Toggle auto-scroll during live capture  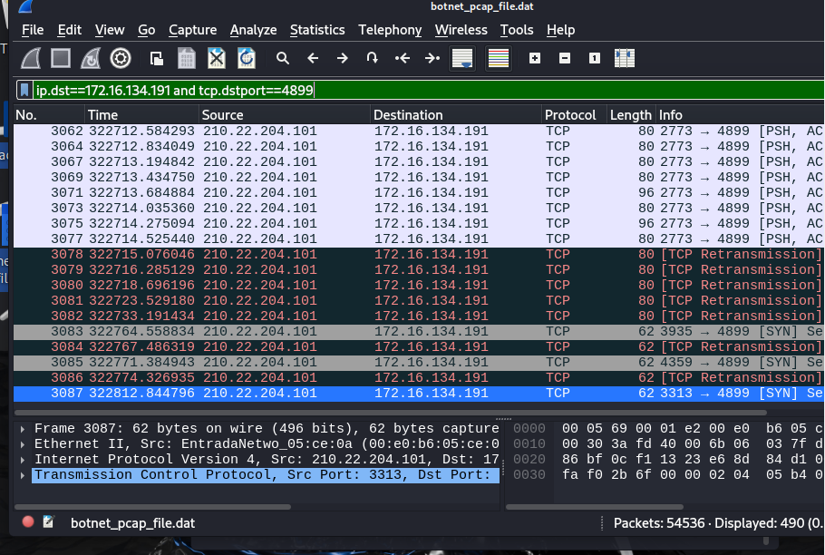pyautogui.click(x=462, y=58)
